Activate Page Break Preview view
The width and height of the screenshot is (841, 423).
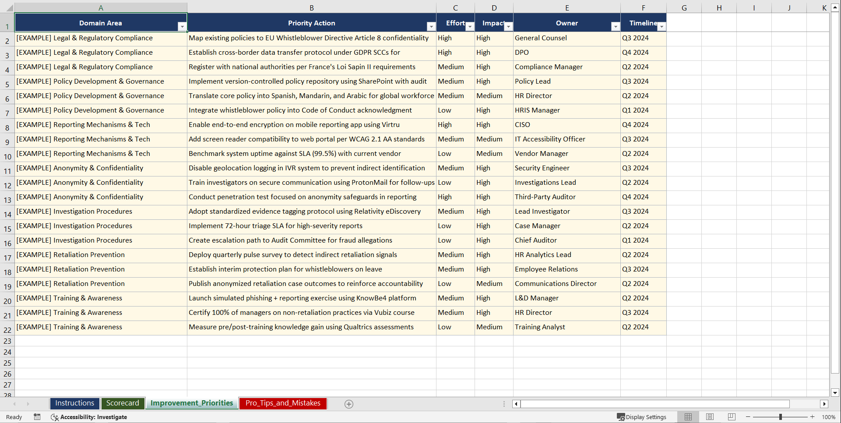pyautogui.click(x=731, y=417)
